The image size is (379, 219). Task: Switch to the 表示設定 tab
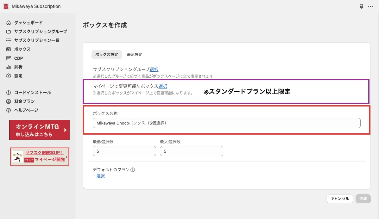pyautogui.click(x=135, y=55)
